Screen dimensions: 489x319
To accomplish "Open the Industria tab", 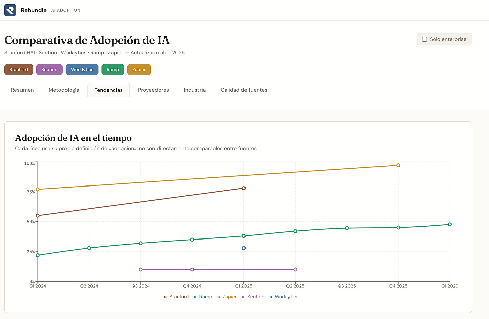I will coord(195,90).
